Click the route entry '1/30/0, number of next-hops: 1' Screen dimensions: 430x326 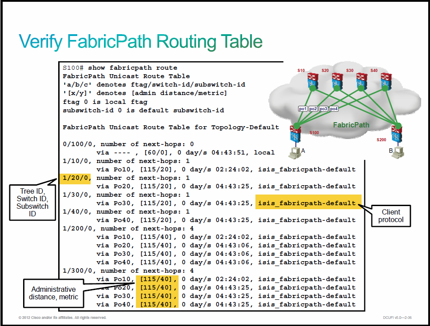pyautogui.click(x=127, y=195)
